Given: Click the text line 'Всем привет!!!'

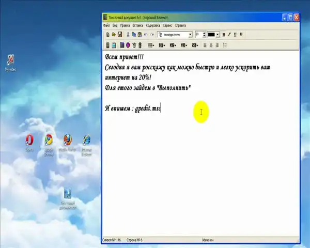Looking at the screenshot, I should click(124, 57).
